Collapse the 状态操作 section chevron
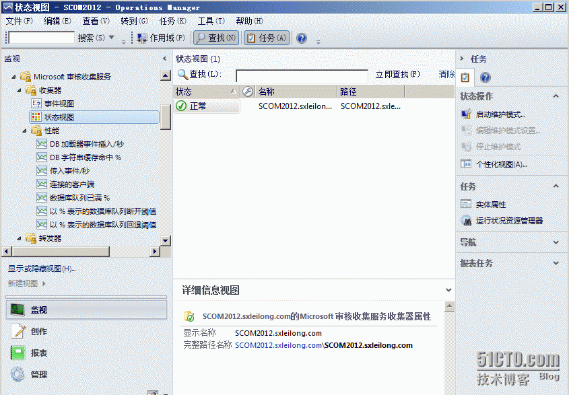Screen dimensions: 569x395 tap(556, 96)
